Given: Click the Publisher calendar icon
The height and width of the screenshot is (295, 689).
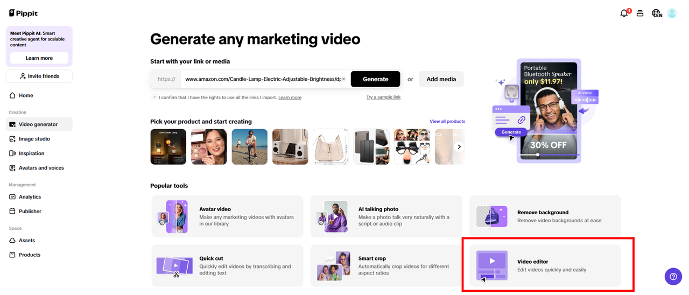Looking at the screenshot, I should pos(12,212).
